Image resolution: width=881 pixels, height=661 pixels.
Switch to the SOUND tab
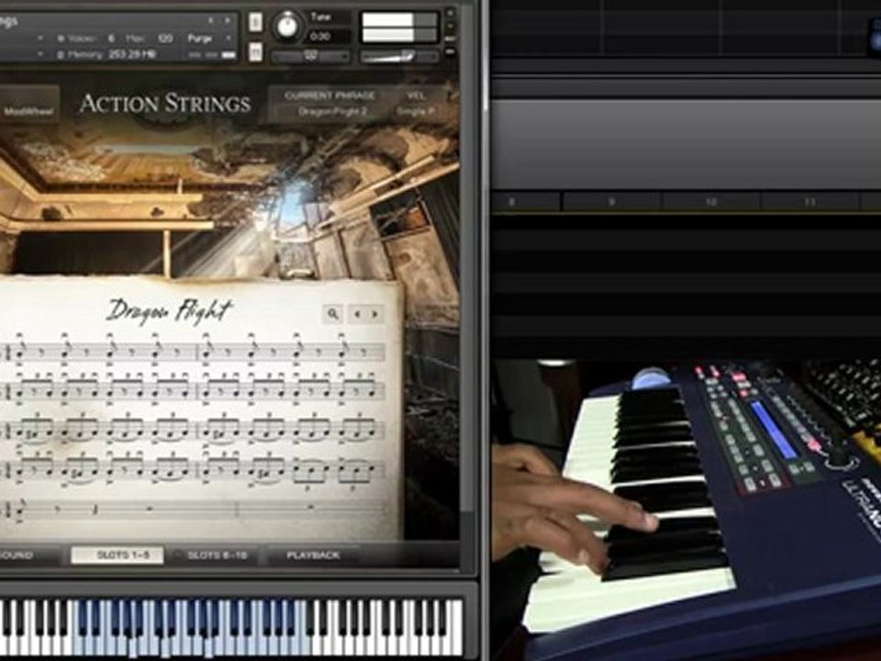(17, 555)
